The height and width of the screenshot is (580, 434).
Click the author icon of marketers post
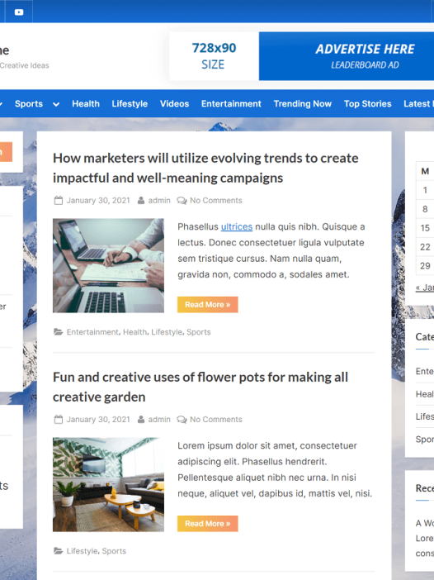(141, 201)
